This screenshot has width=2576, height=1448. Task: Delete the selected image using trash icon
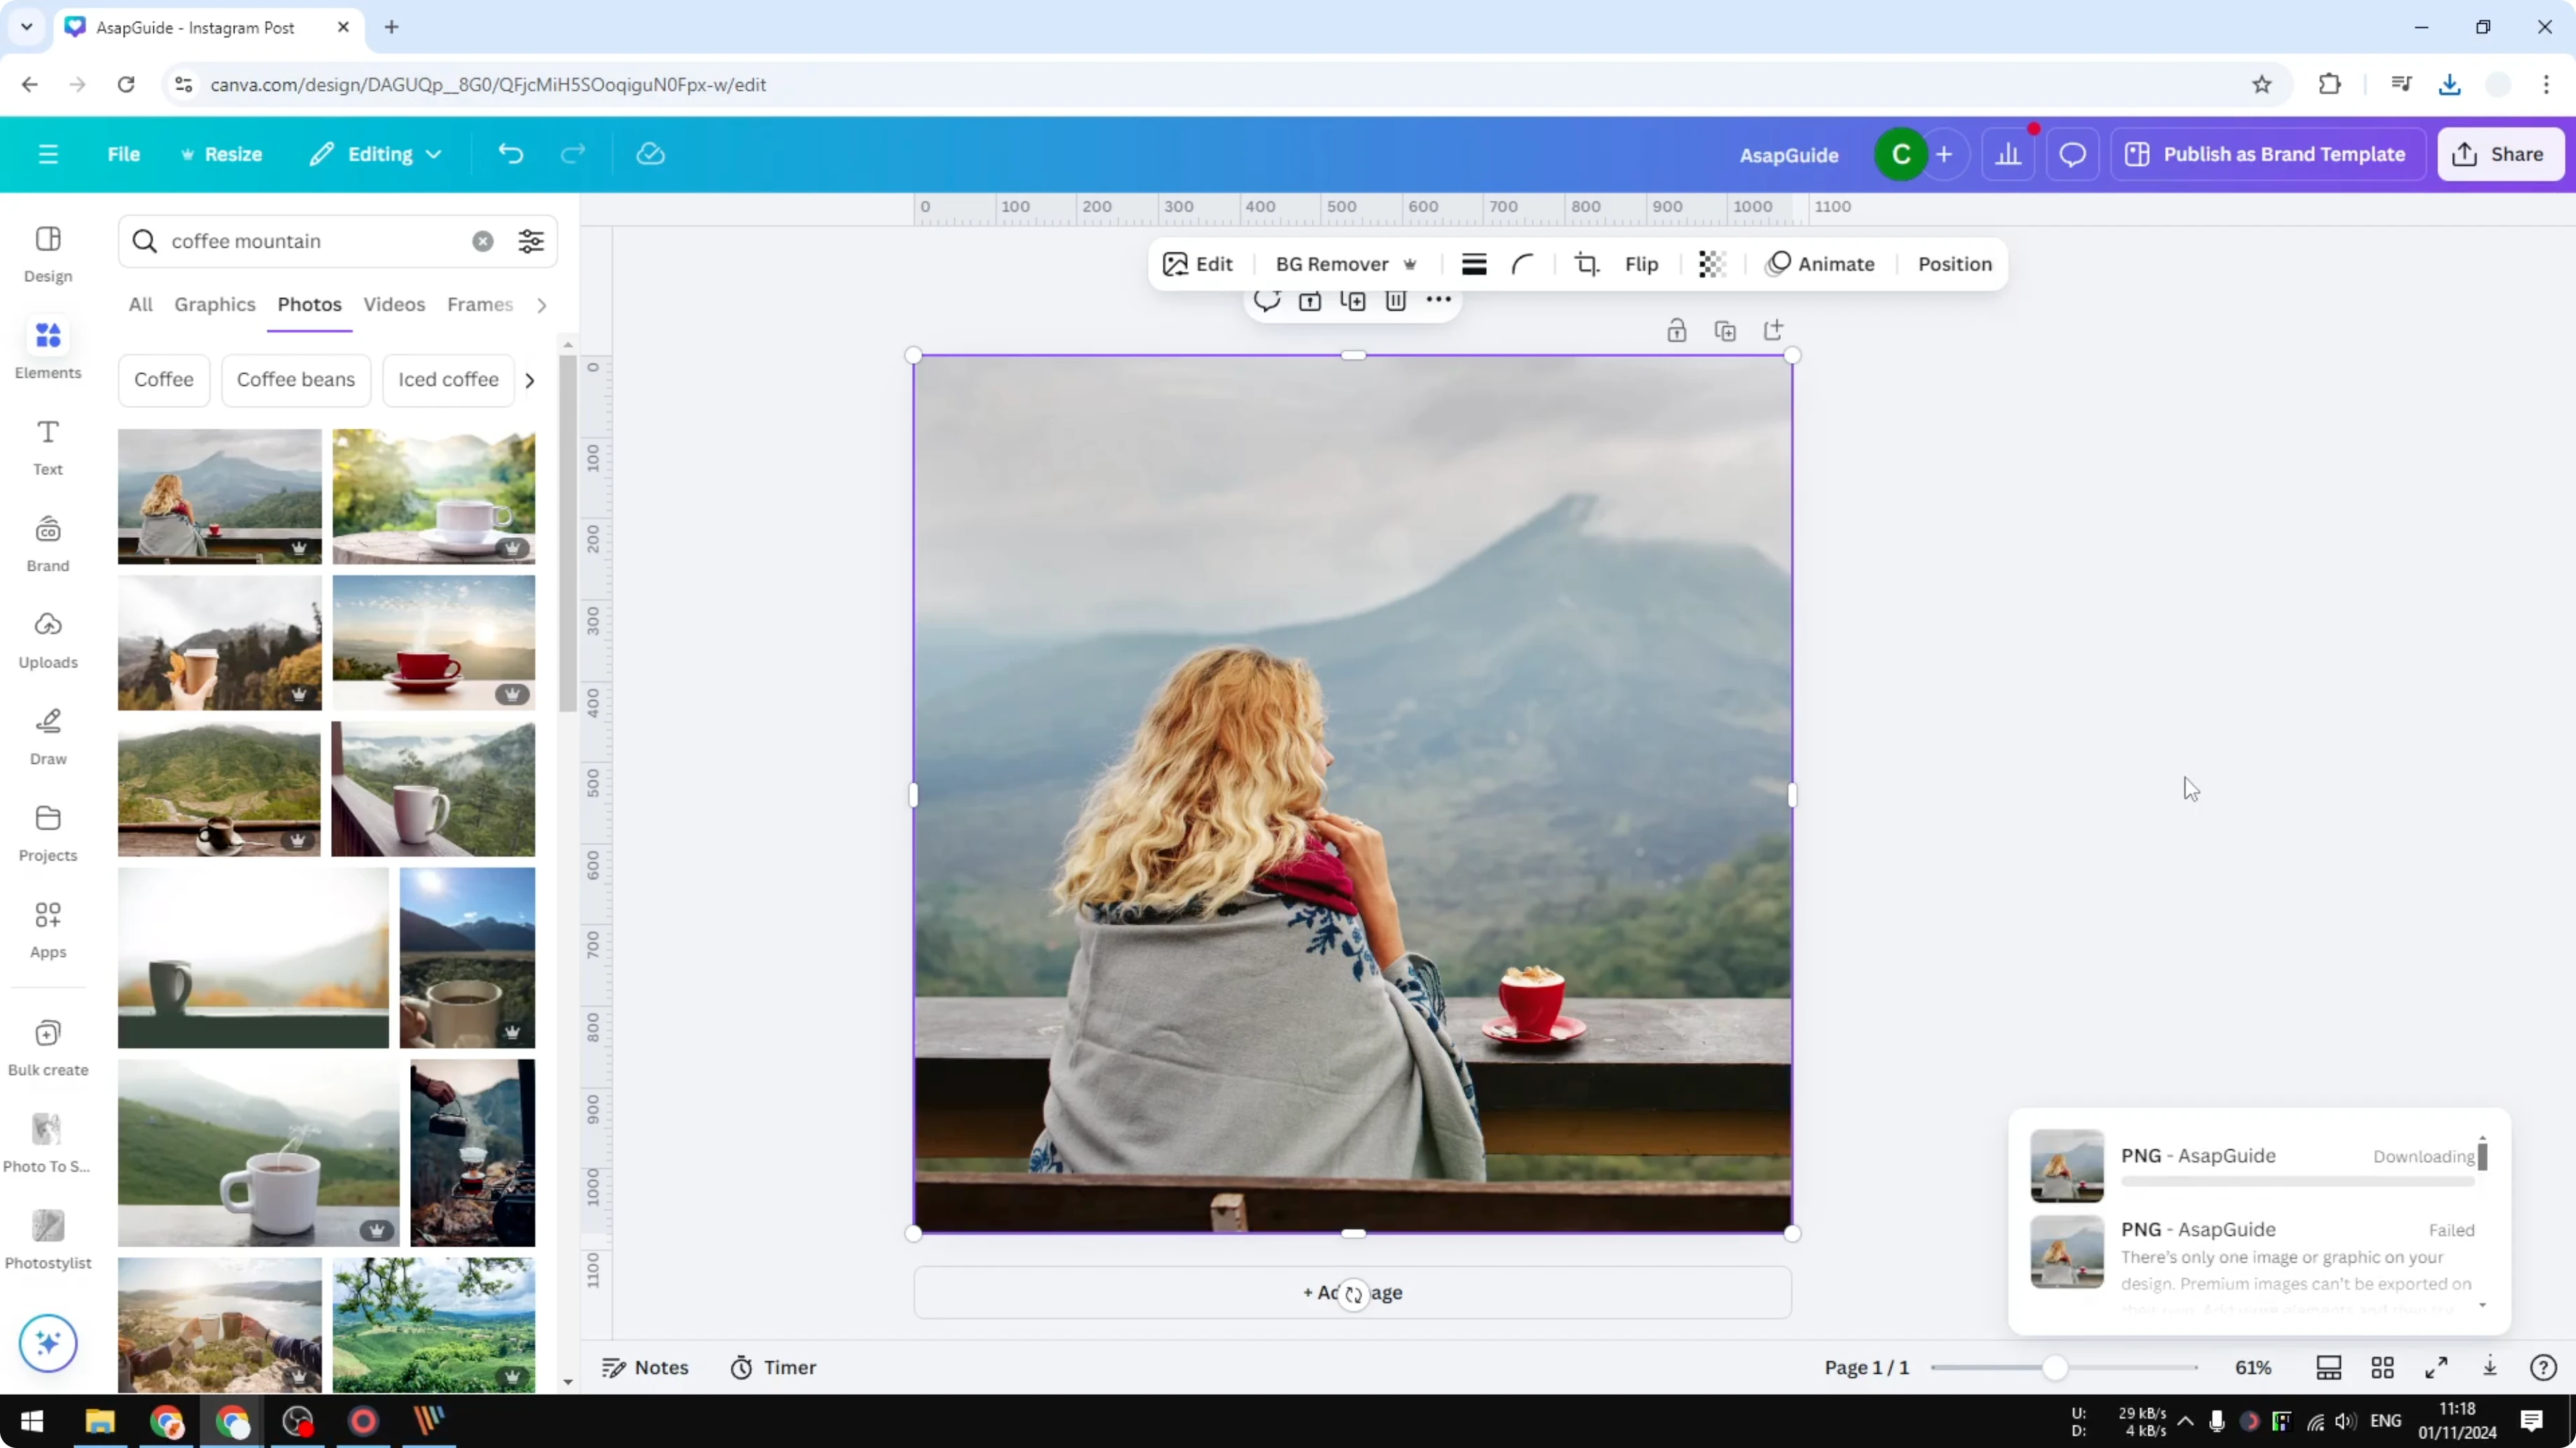[x=1396, y=301]
